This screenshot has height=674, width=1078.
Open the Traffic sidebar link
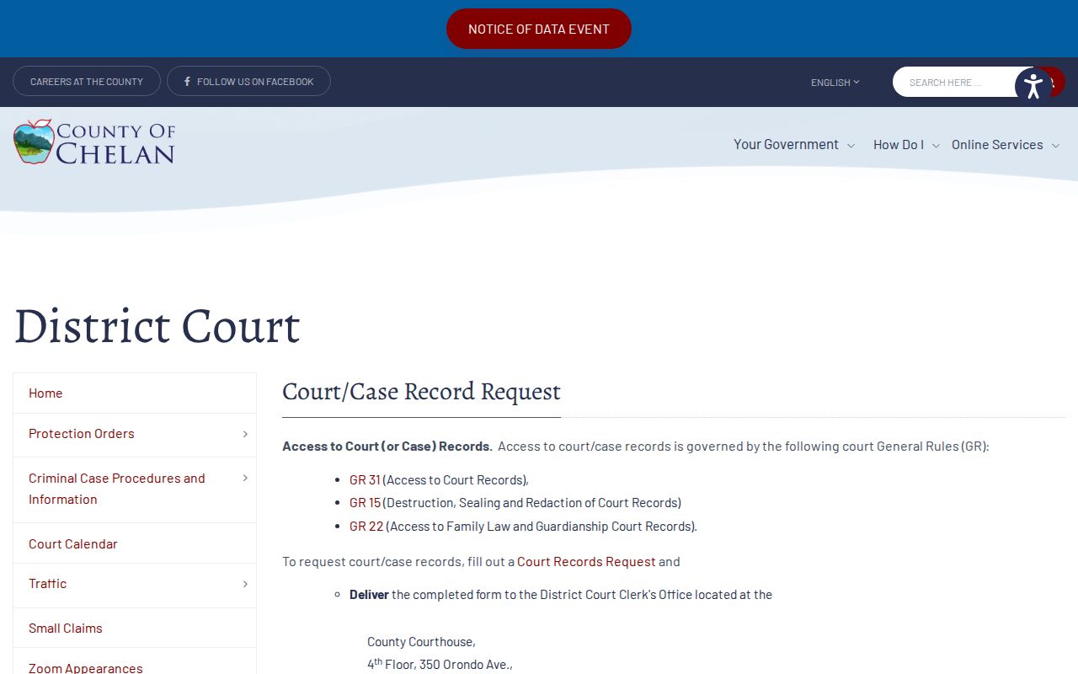click(x=47, y=584)
